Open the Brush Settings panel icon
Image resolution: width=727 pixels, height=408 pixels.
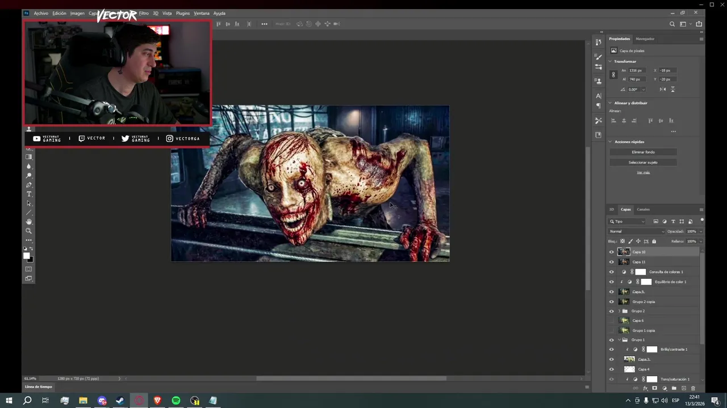[x=598, y=67]
